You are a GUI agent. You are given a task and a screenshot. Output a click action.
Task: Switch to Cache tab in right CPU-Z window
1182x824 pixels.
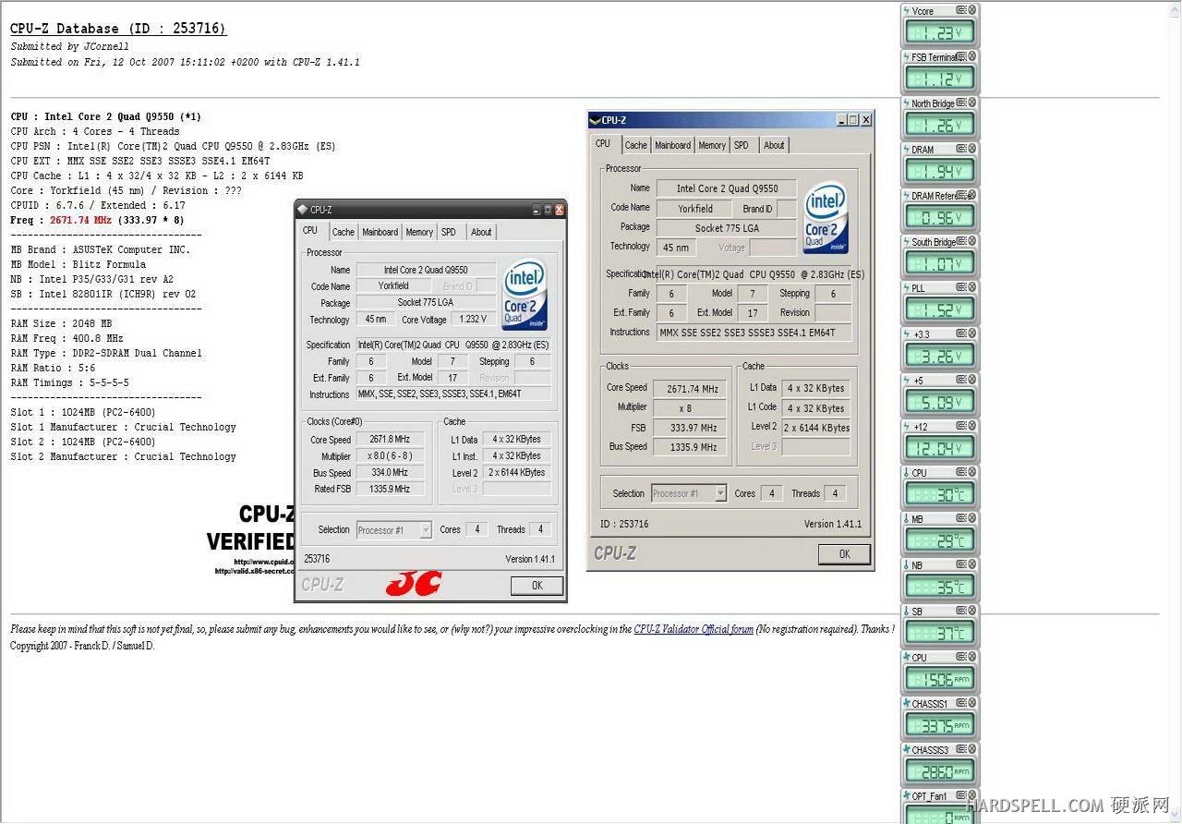pos(636,145)
